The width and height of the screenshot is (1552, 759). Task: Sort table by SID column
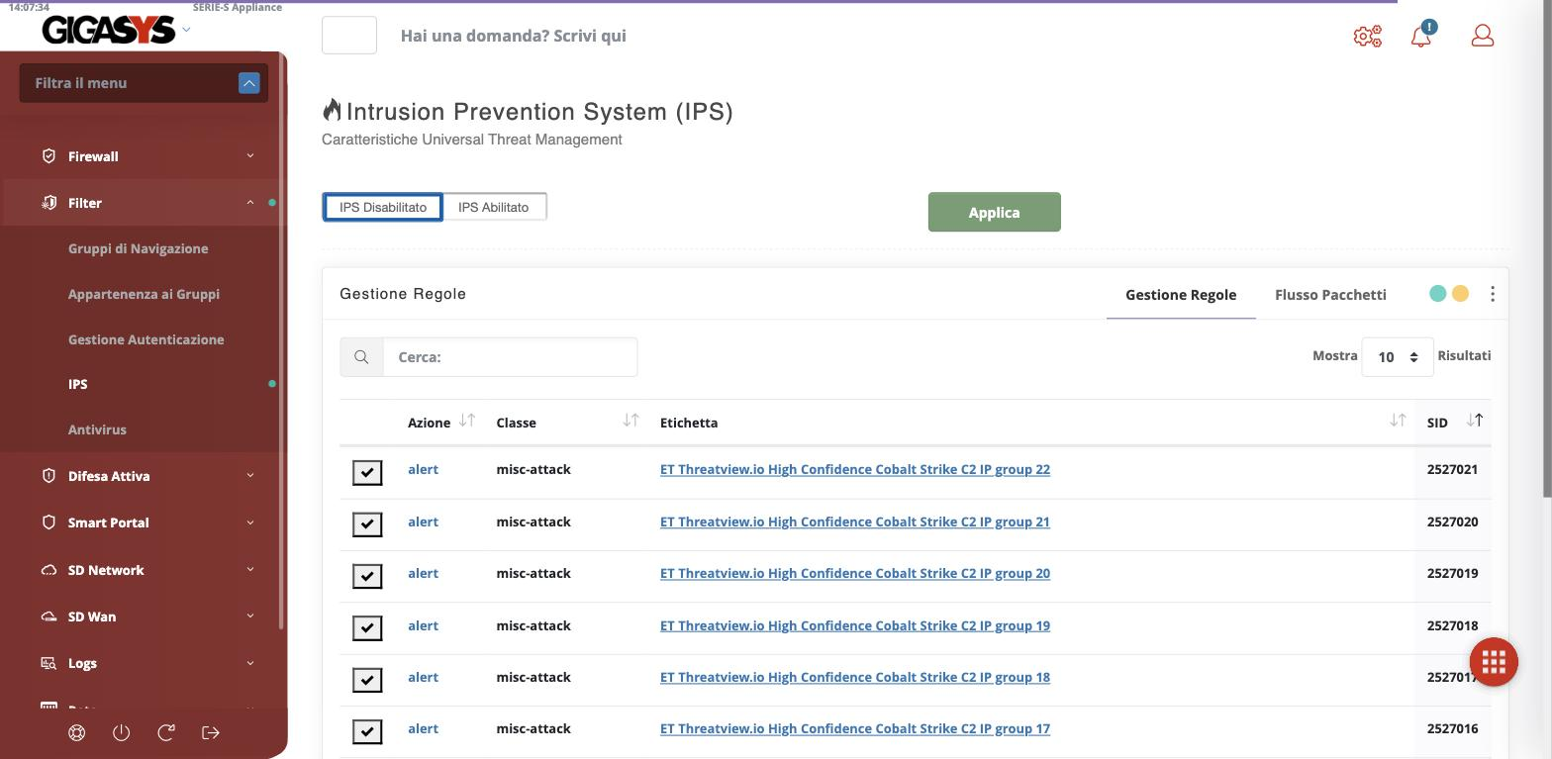click(x=1475, y=421)
